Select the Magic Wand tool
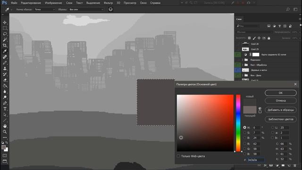 tap(5, 40)
